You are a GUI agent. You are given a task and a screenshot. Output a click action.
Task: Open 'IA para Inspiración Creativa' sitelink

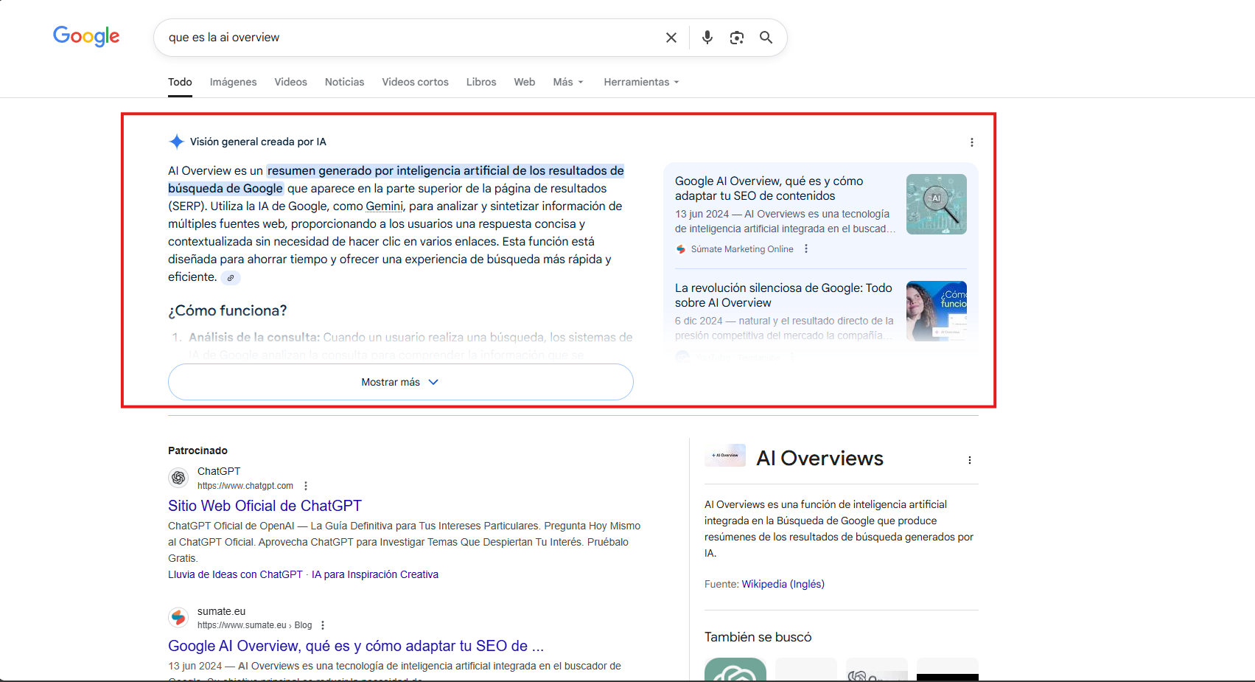pos(375,574)
